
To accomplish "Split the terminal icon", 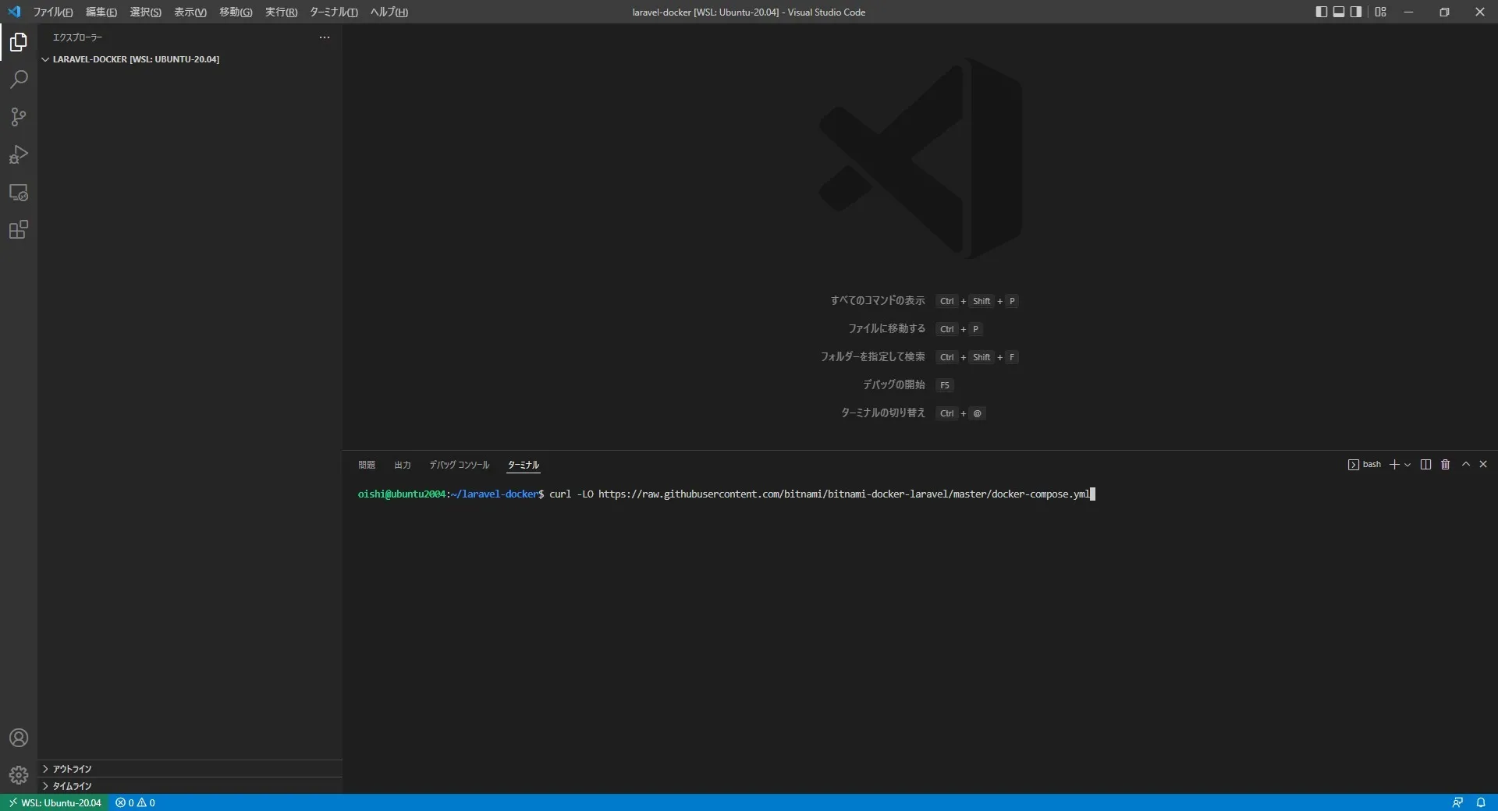I will 1425,464.
